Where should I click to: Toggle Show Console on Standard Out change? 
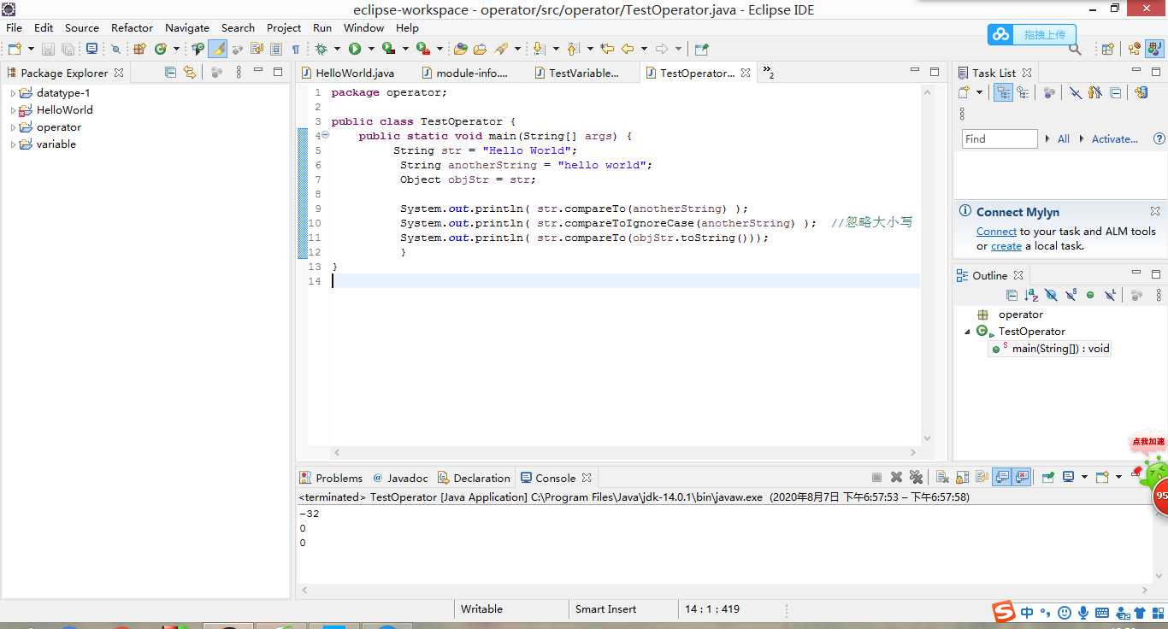(x=1002, y=477)
